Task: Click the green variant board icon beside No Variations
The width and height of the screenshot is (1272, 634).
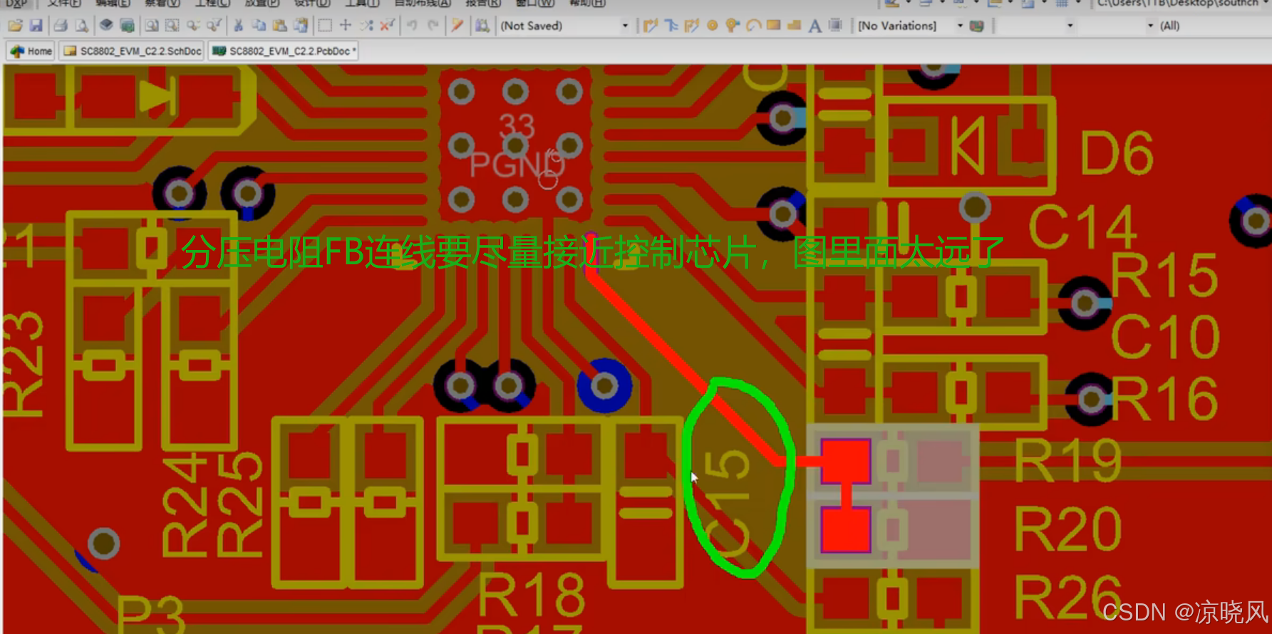Action: pos(977,26)
